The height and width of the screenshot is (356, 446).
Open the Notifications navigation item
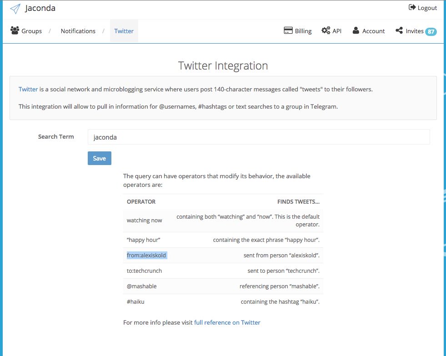(78, 31)
